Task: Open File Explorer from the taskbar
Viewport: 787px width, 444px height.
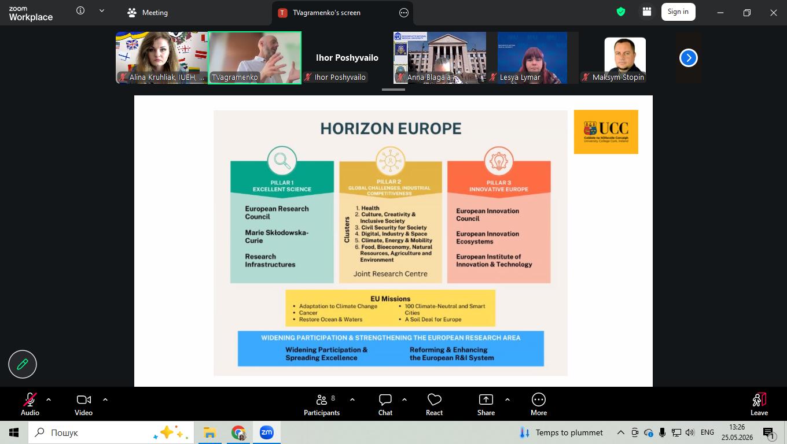Action: [209, 432]
